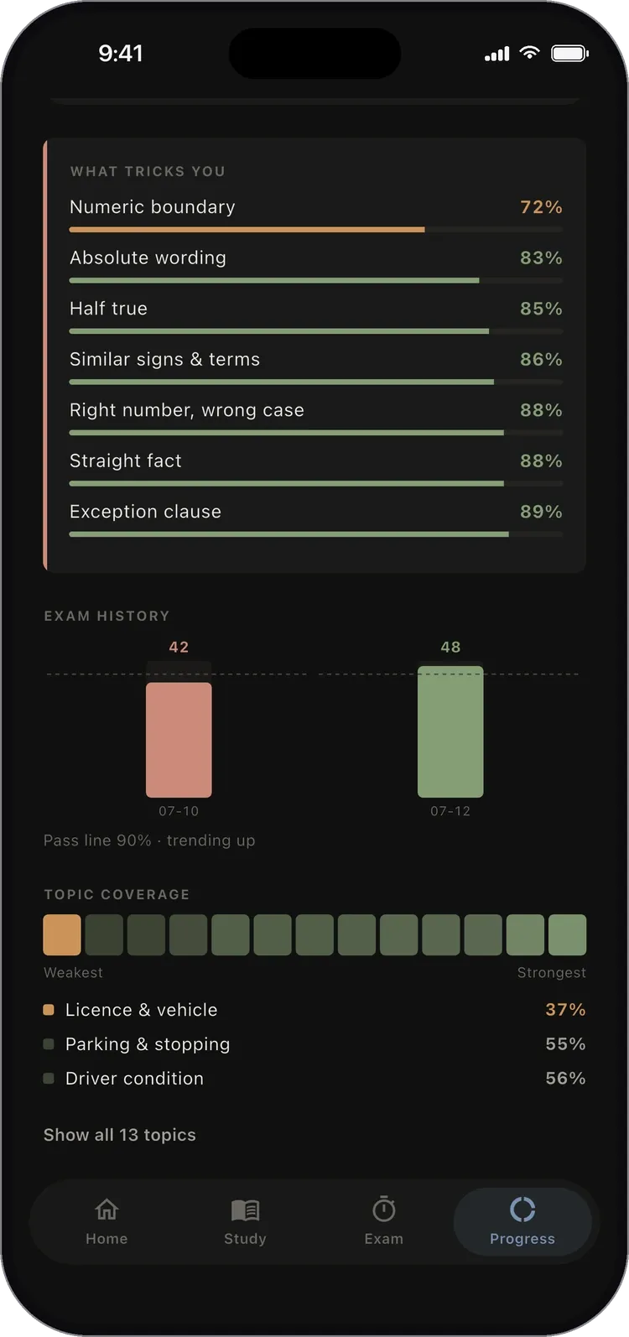This screenshot has width=629, height=1337.
Task: Go to the Study tab label
Action: click(x=245, y=1239)
